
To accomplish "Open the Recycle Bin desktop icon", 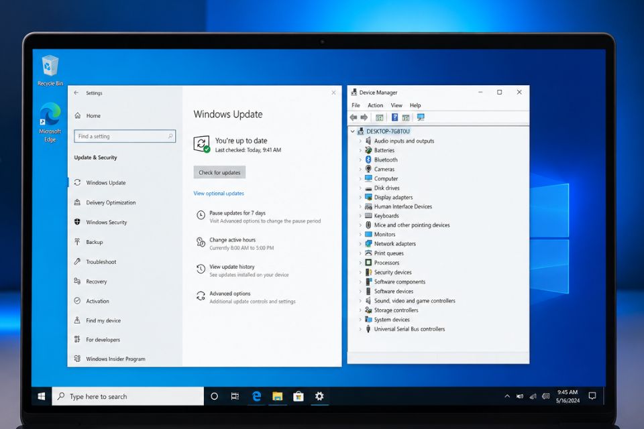I will (50, 70).
